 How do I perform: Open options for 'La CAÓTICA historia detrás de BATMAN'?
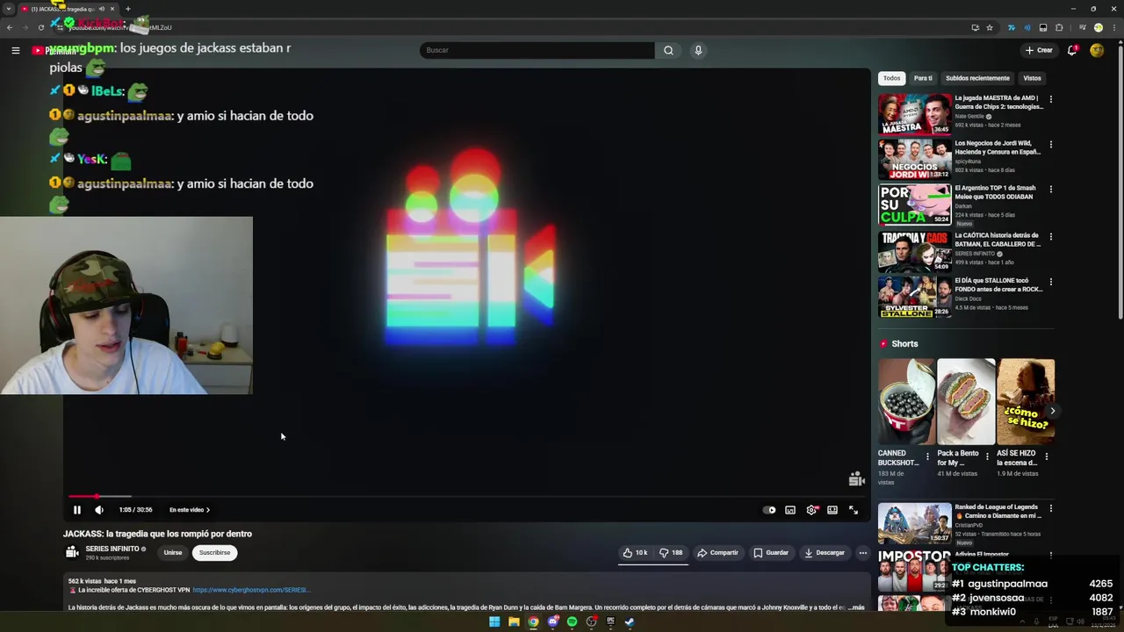coord(1050,236)
